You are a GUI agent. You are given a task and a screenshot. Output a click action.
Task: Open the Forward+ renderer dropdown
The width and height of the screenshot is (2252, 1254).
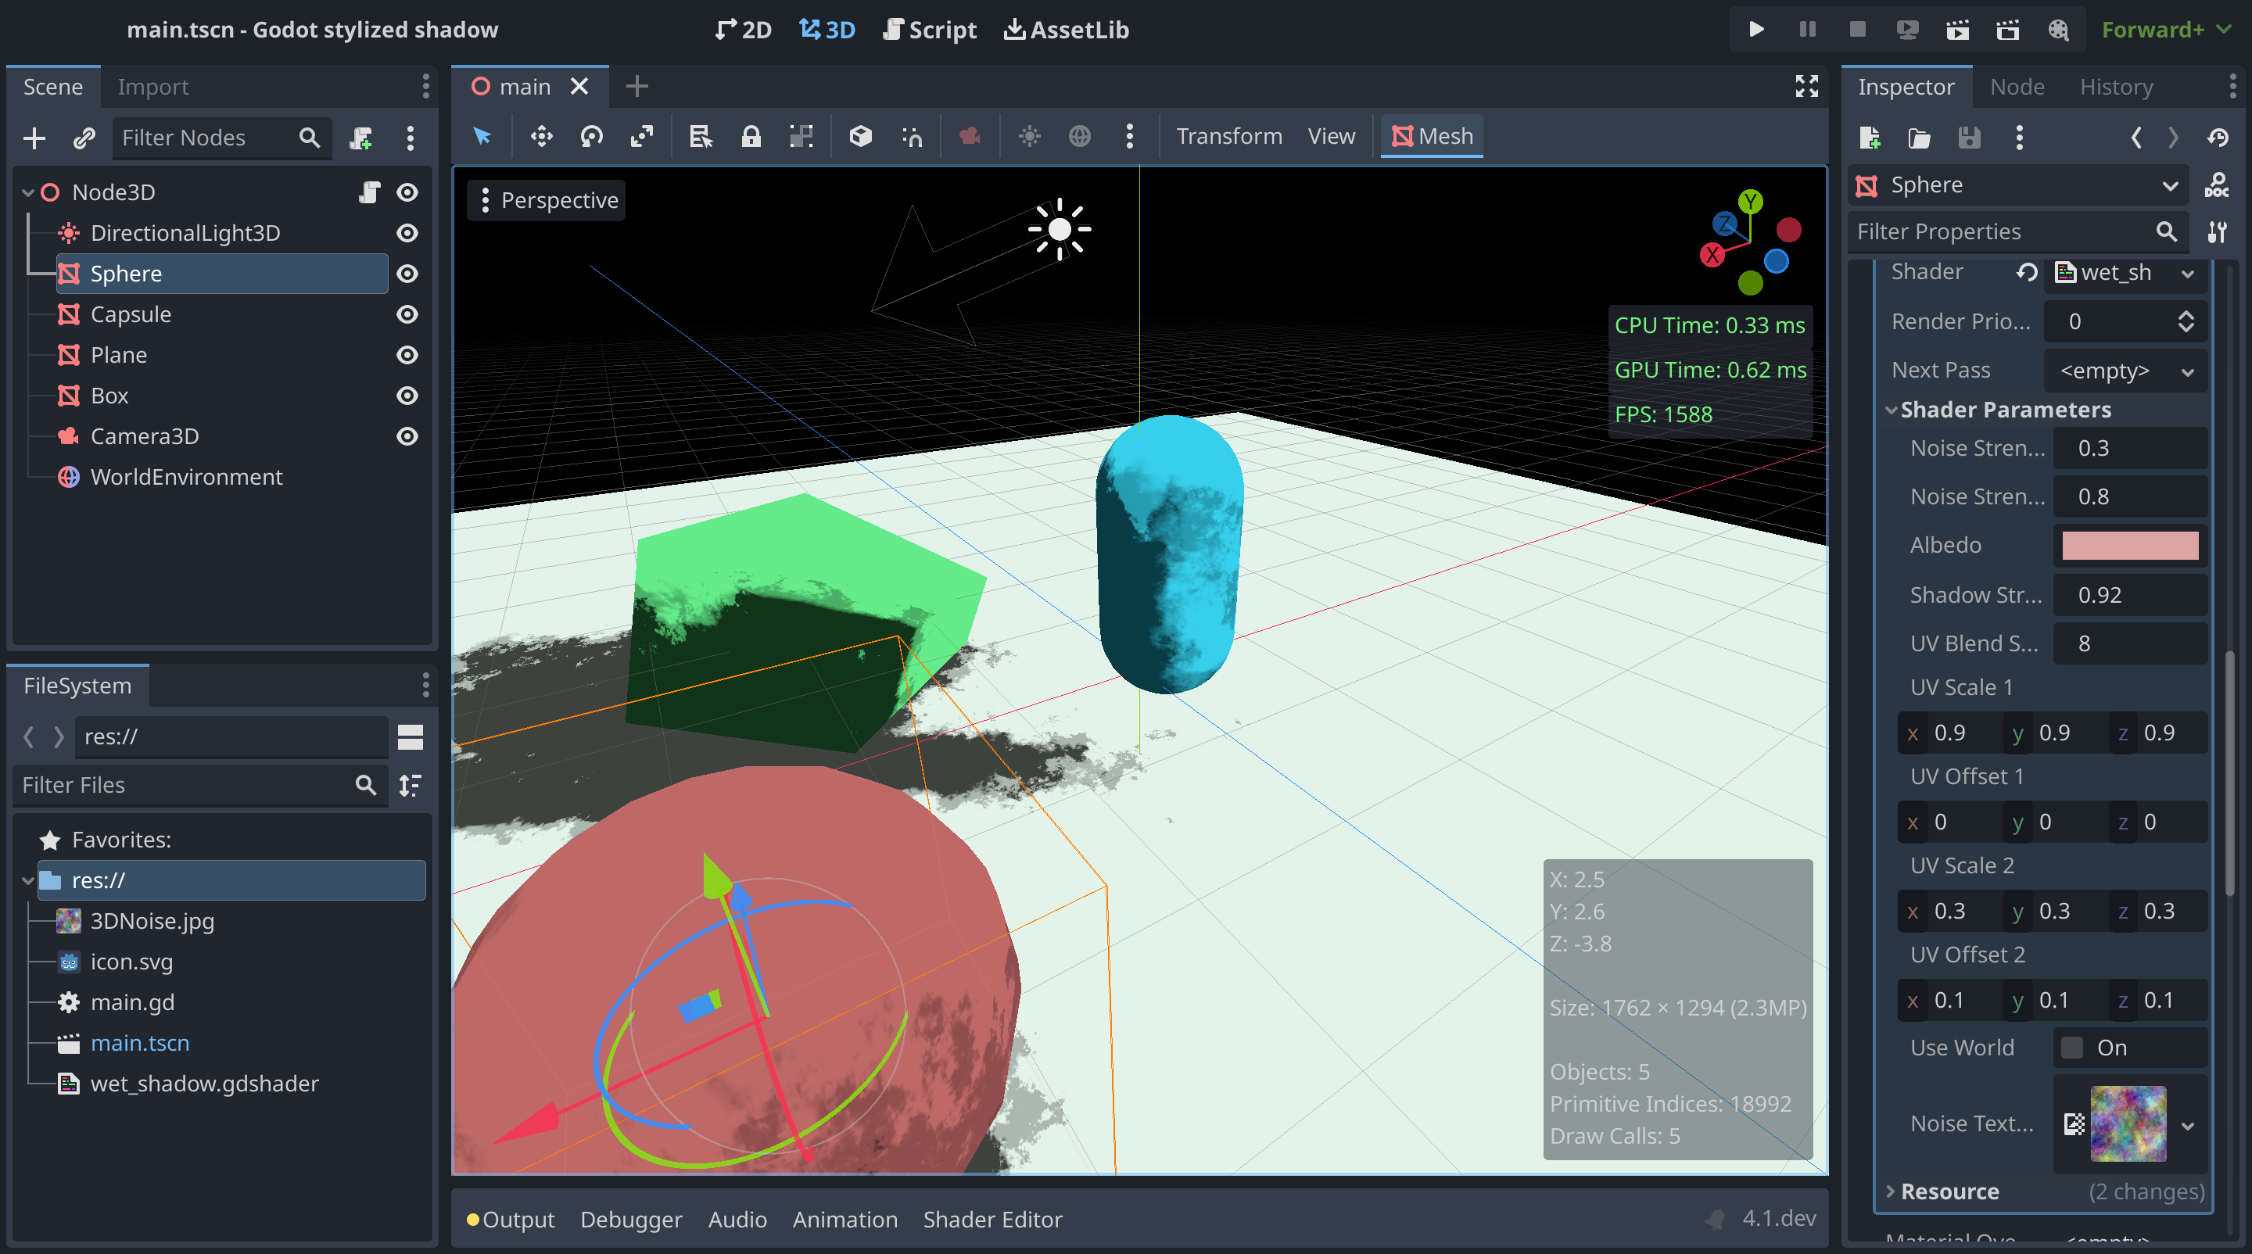(x=2164, y=30)
